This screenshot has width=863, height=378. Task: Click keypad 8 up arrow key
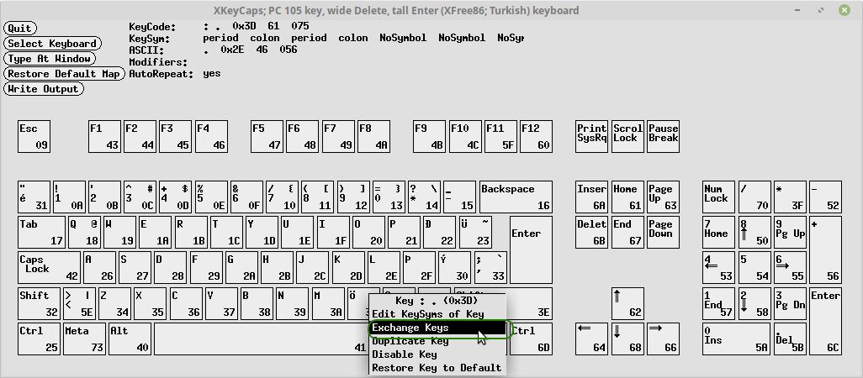click(x=754, y=233)
